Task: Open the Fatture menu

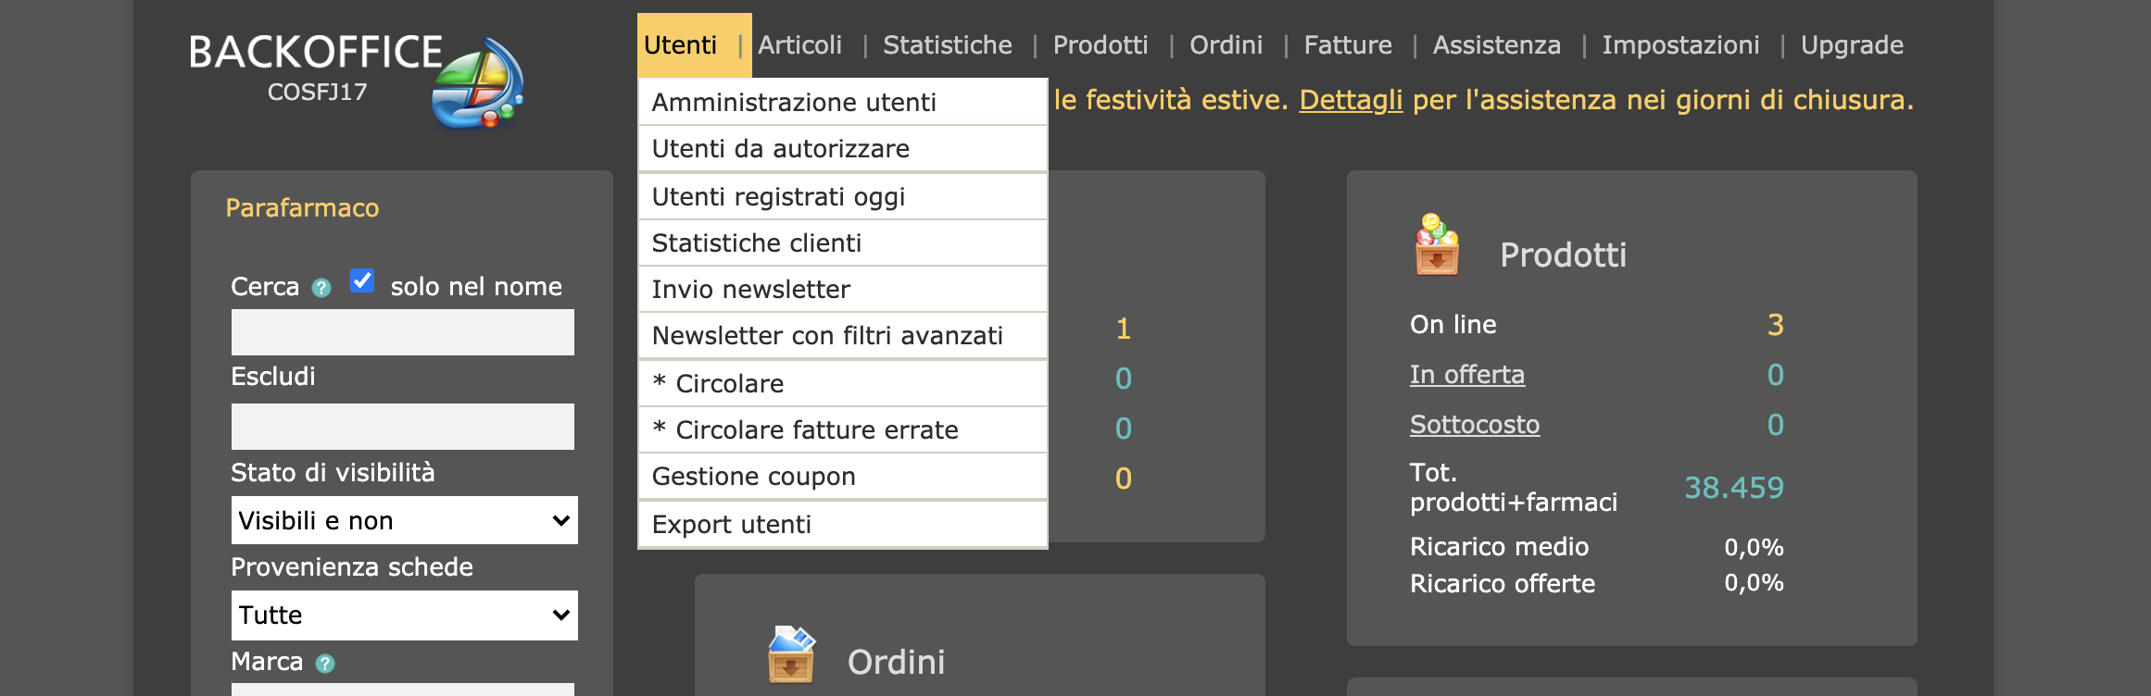Action: point(1348,43)
